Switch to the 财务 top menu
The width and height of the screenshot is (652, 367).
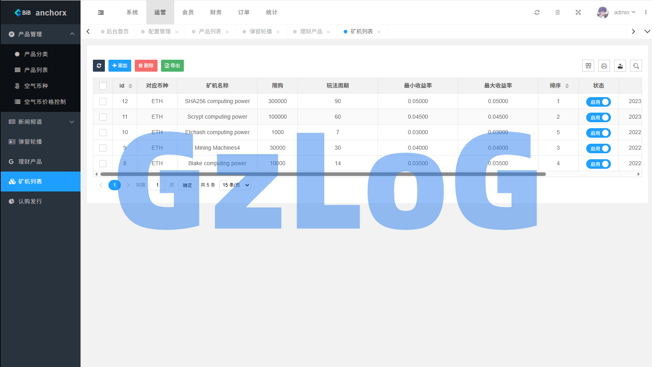(216, 13)
